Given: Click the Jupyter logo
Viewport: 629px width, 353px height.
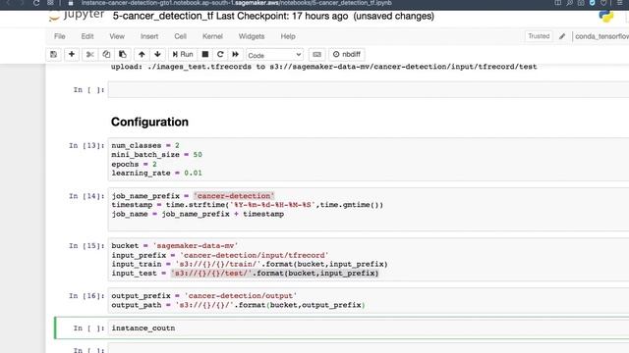Looking at the screenshot, I should pyautogui.click(x=77, y=16).
